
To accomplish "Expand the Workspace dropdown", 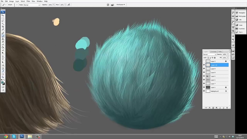I will click(120, 5).
